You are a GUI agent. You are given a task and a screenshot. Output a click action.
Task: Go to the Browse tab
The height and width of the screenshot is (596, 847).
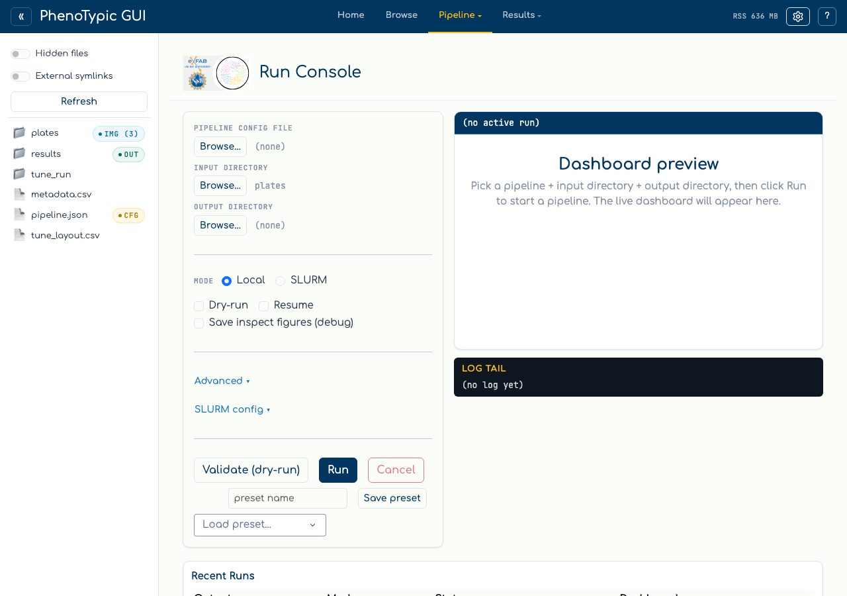point(402,16)
